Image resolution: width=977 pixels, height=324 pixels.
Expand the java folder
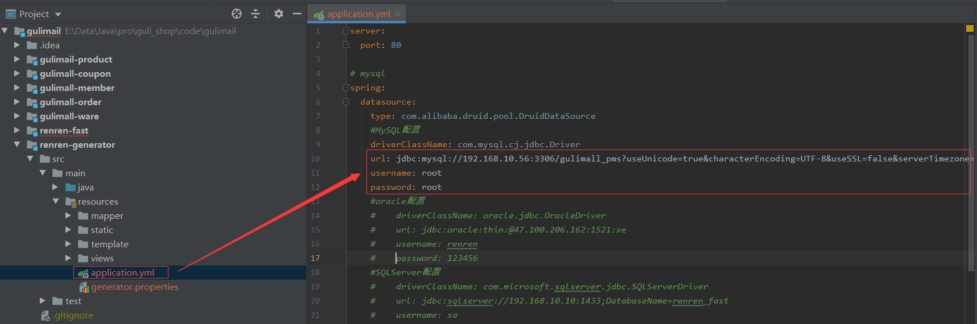(x=55, y=187)
